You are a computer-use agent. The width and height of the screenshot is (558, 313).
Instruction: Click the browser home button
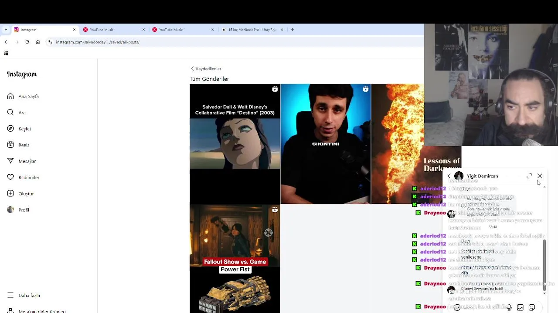tap(38, 42)
